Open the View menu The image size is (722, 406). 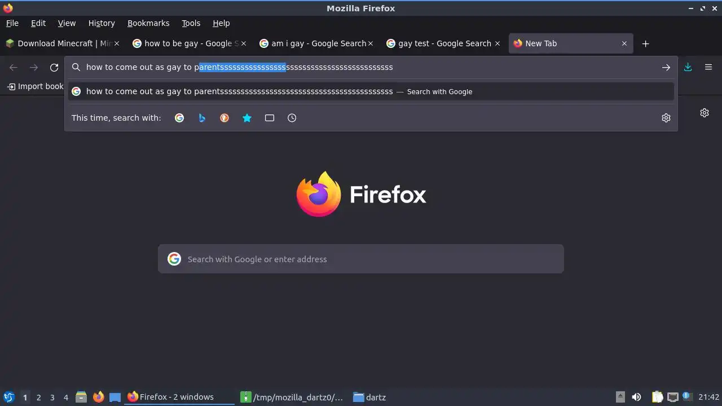tap(67, 23)
